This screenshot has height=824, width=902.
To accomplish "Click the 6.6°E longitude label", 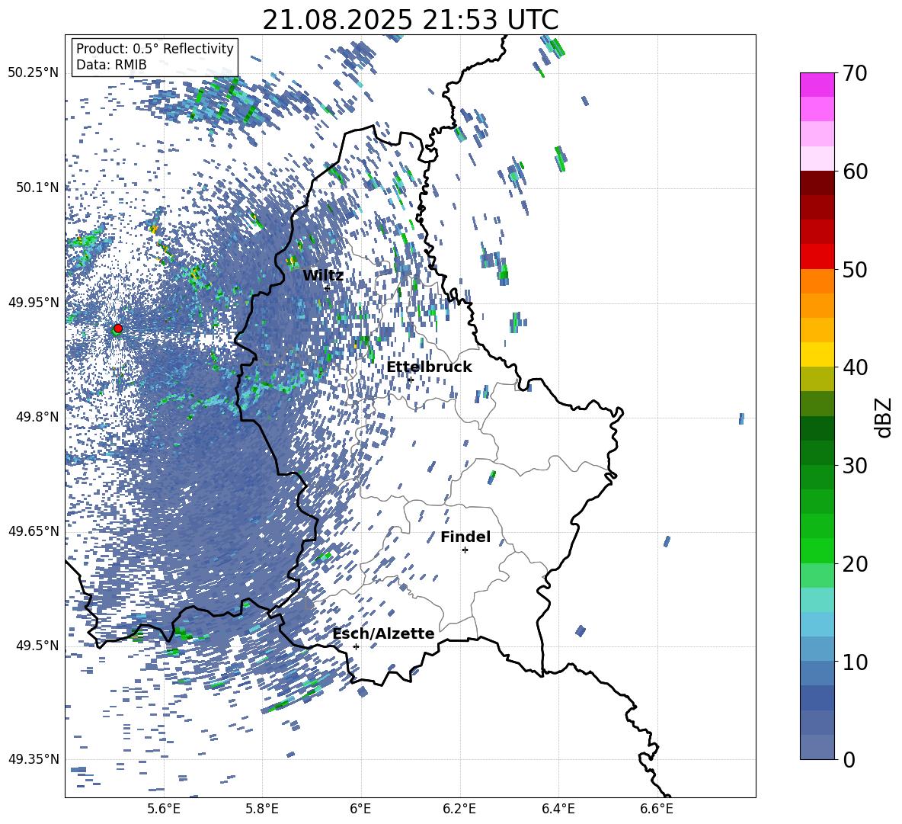I will (x=657, y=809).
